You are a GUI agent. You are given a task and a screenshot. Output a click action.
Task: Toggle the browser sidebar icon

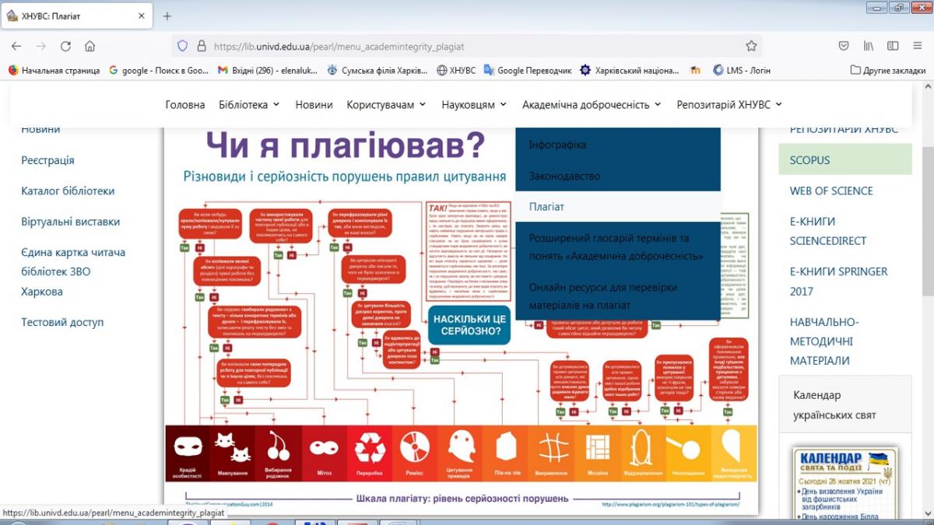[893, 46]
